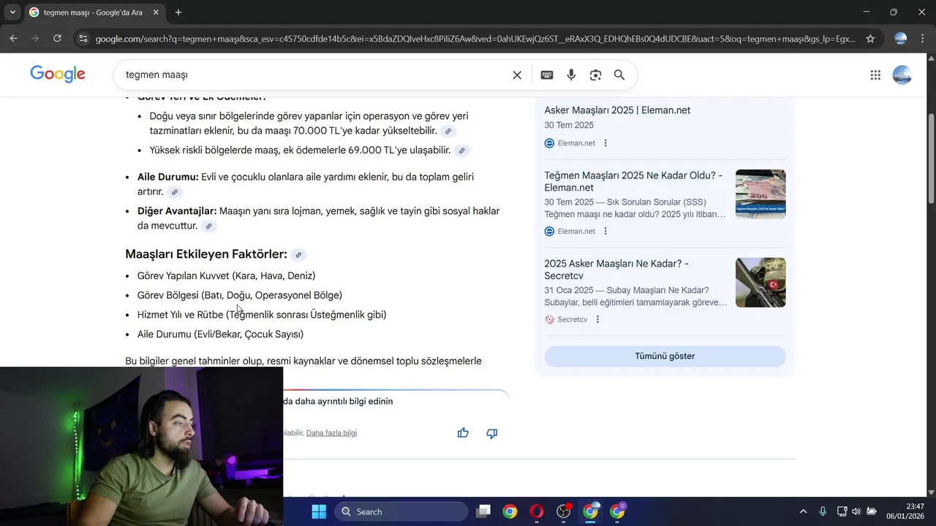The image size is (936, 526).
Task: Click 'Görev Bölgesi (Batı, Doğu, Operasyonel Bölge)' item
Action: [240, 296]
